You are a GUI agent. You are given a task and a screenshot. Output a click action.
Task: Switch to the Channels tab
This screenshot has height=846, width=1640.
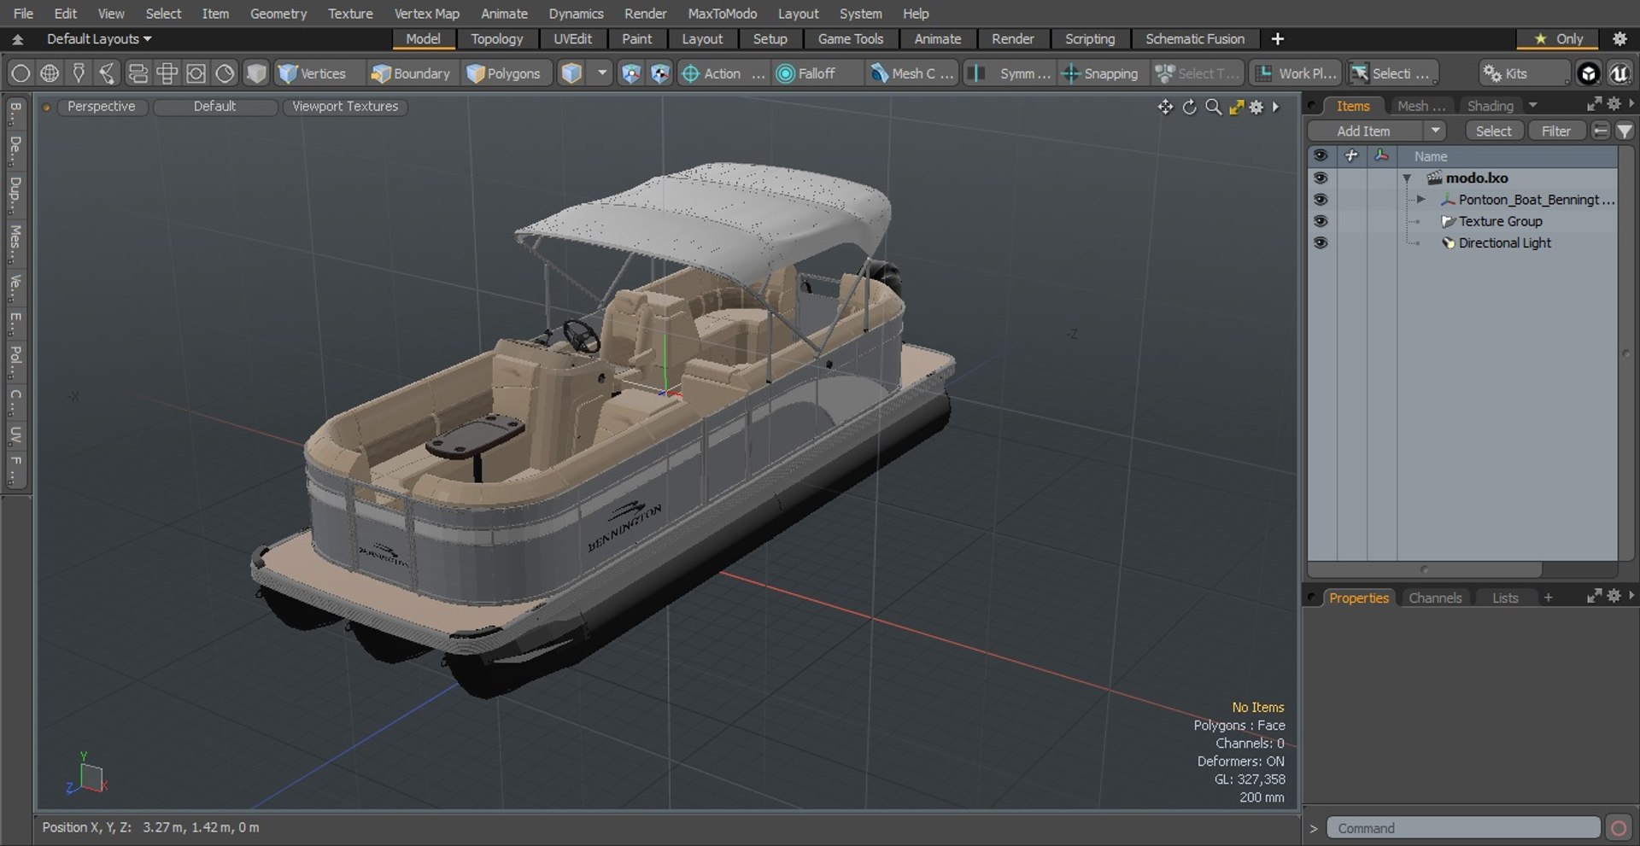pos(1435,598)
